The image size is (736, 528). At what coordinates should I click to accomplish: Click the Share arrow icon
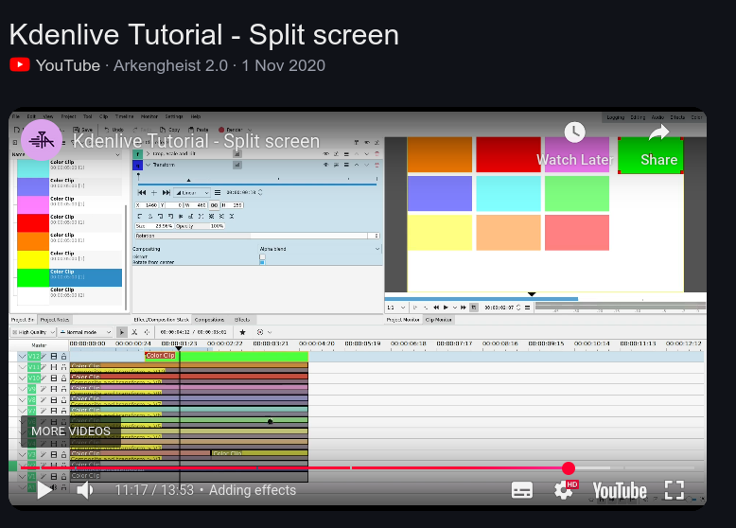pyautogui.click(x=658, y=132)
